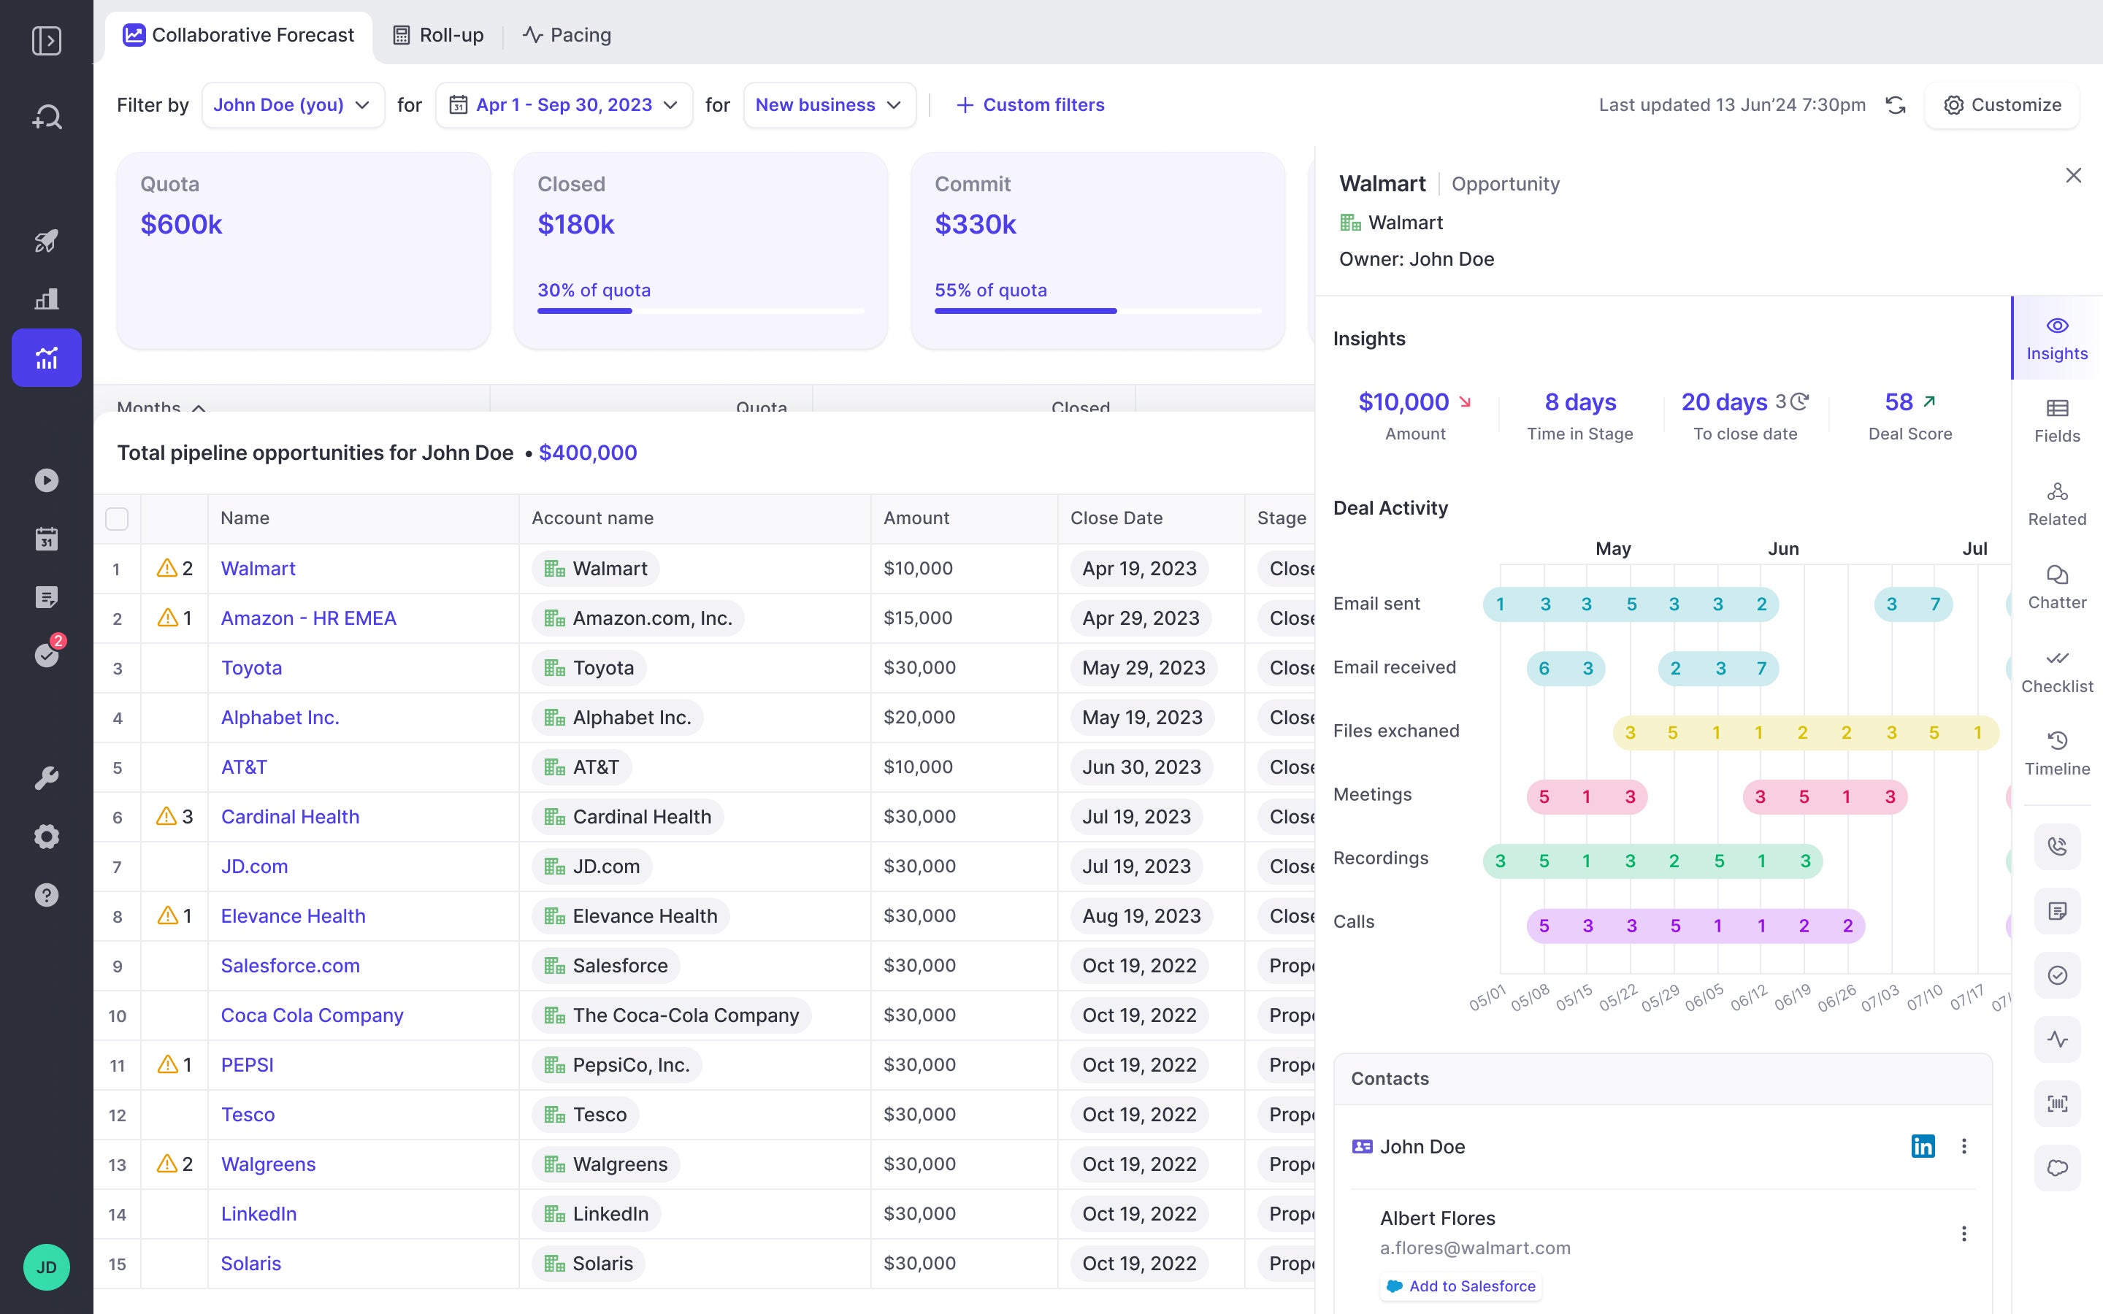2103x1314 pixels.
Task: Open the New business filter dropdown
Action: point(830,105)
